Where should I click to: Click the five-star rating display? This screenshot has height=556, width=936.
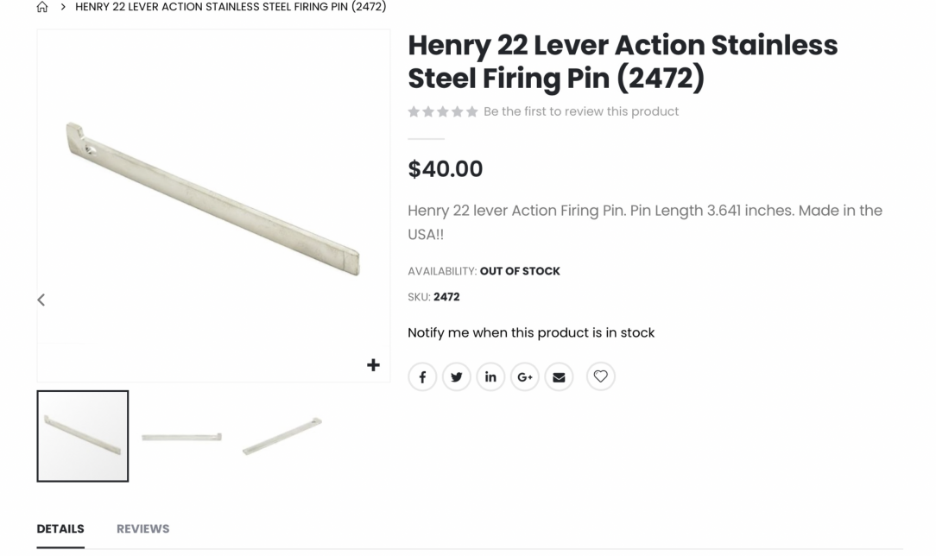click(x=443, y=111)
